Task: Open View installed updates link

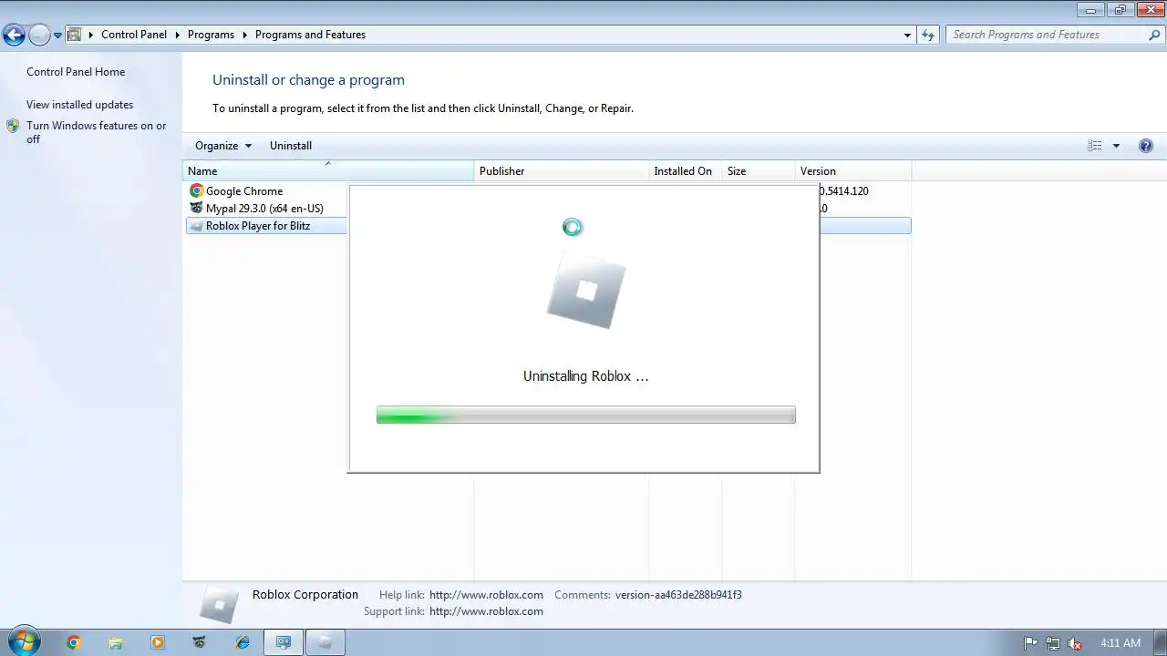Action: [x=79, y=105]
